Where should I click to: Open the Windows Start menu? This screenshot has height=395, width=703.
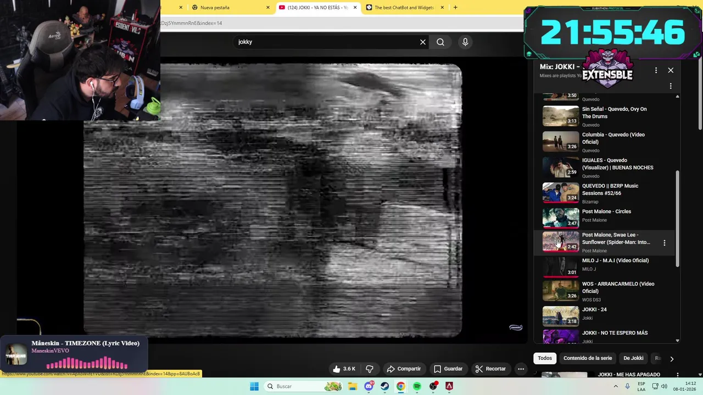[x=254, y=386]
